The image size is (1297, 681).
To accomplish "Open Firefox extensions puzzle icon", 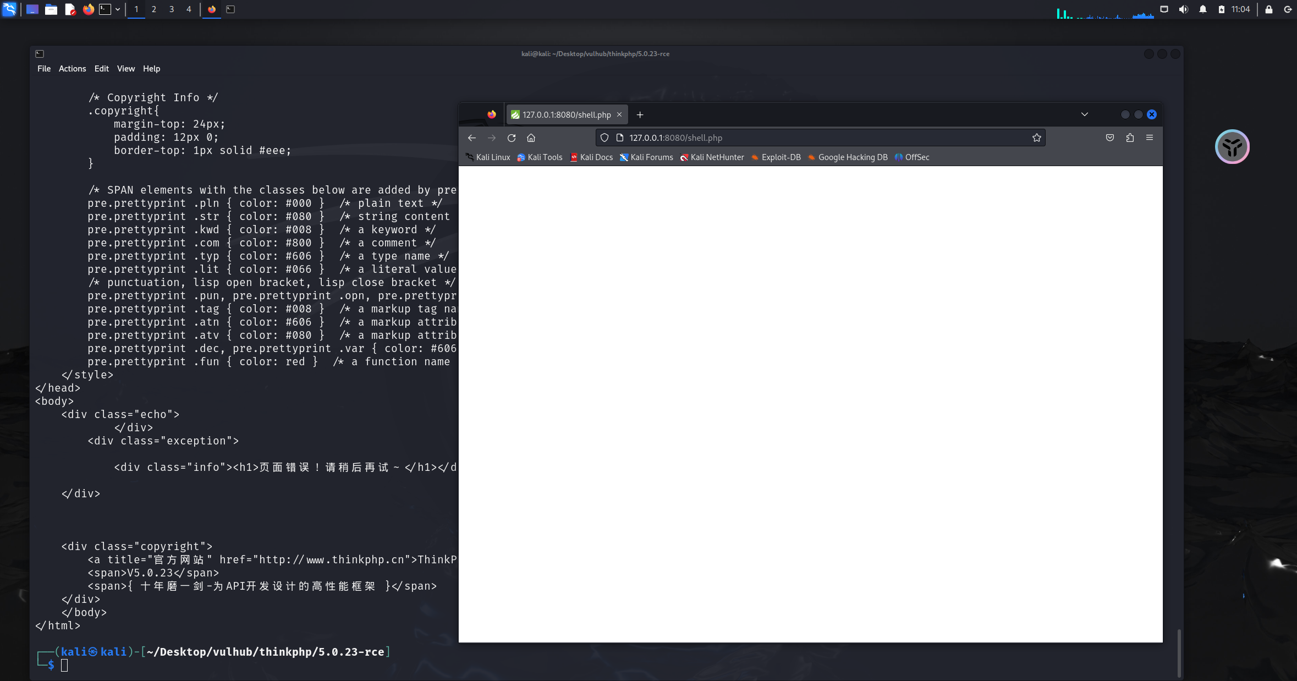I will (x=1130, y=138).
